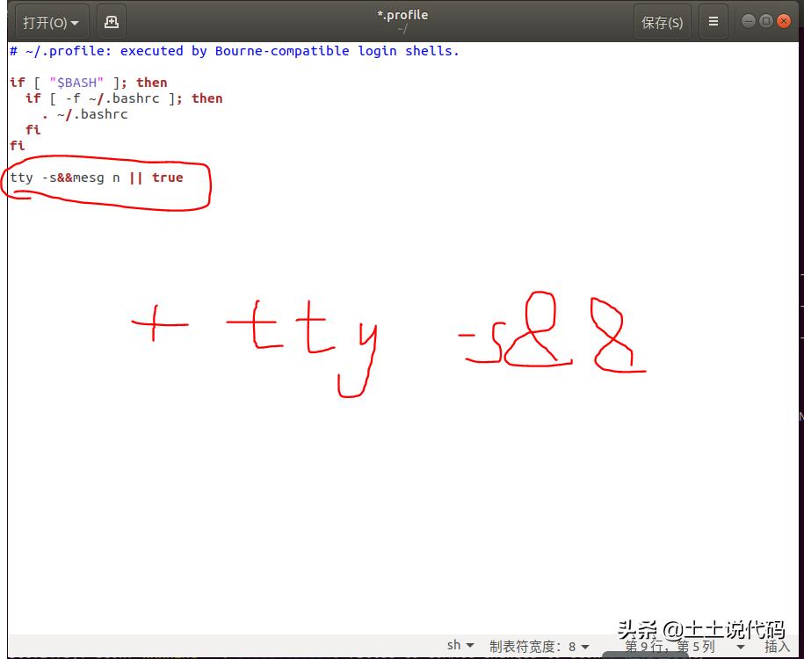Click on the 'mesg n' command text

pos(96,177)
